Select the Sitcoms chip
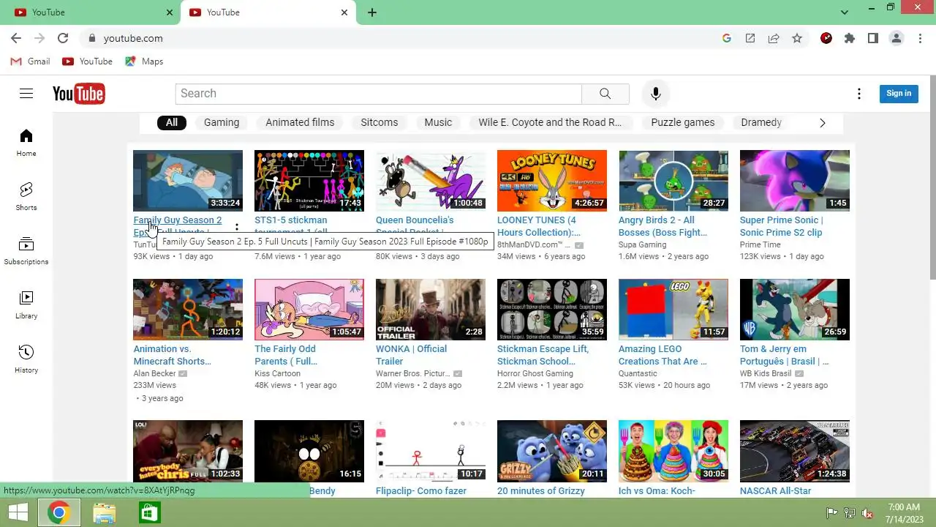The image size is (936, 527). [380, 122]
